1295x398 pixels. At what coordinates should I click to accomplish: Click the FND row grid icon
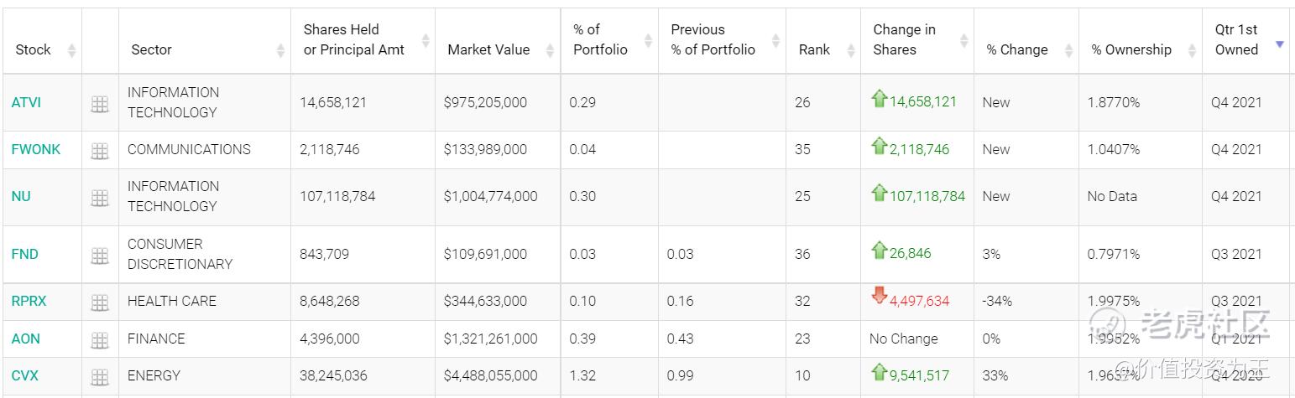point(100,256)
